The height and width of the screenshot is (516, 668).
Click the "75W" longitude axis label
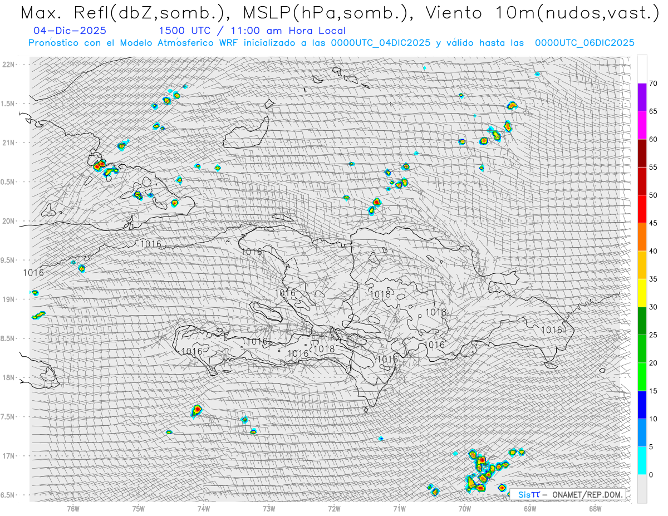coord(139,508)
